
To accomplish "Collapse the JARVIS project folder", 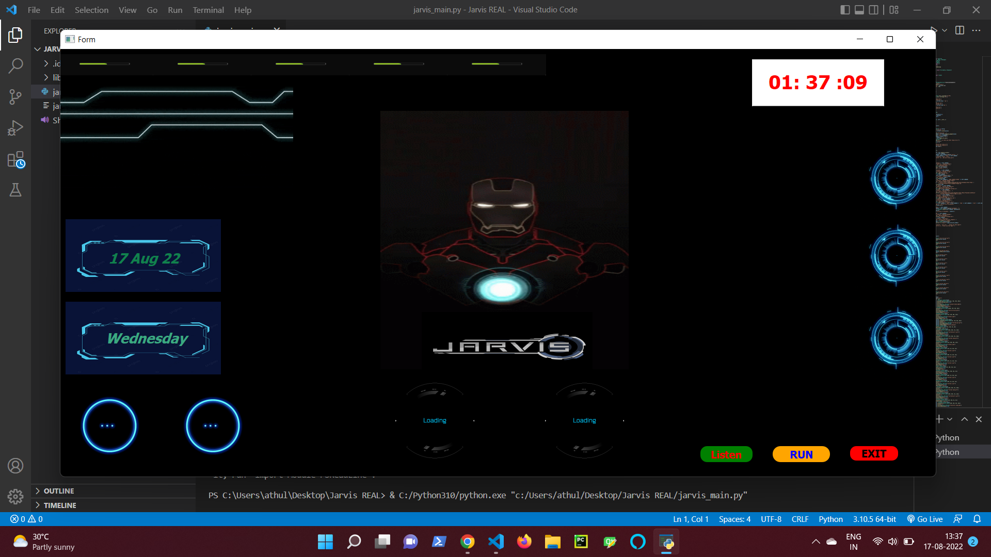I will pos(46,49).
